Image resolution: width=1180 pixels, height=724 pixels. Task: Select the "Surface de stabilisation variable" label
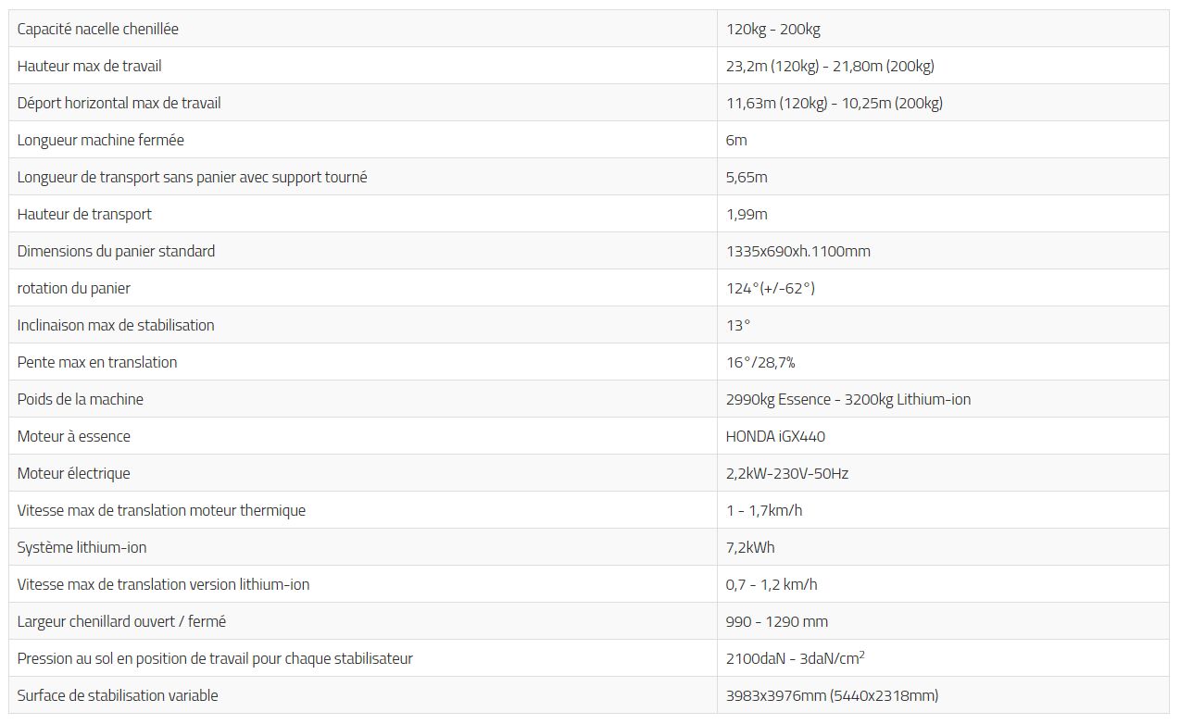click(x=118, y=695)
